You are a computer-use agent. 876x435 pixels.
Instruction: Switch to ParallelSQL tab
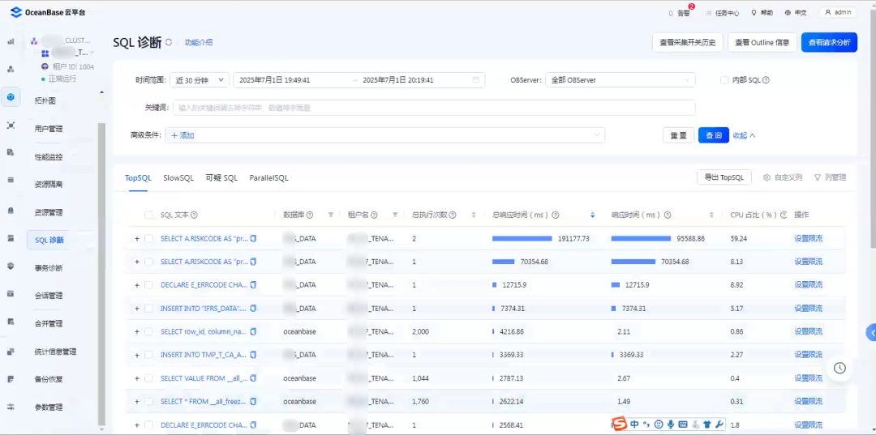click(268, 178)
